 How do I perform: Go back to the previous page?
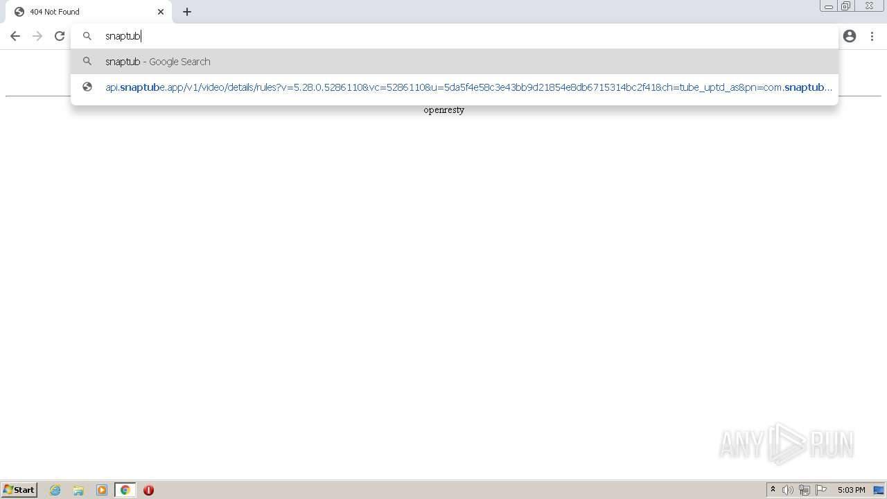click(x=15, y=36)
